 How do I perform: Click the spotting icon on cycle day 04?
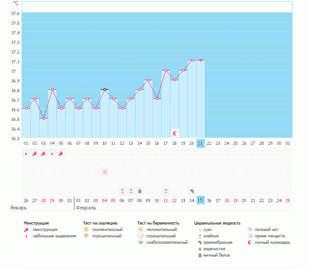click(52, 154)
